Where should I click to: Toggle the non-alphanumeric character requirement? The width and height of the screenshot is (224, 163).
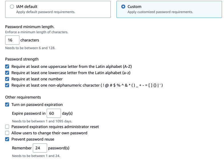click(7, 85)
